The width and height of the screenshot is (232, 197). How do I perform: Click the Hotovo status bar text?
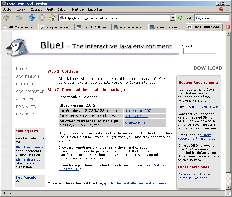click(8, 193)
